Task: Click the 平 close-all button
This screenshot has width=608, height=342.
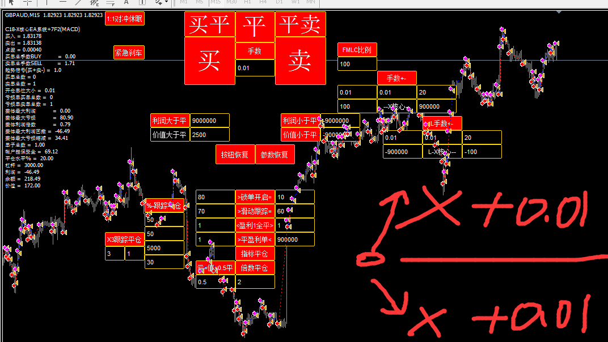Action: (x=255, y=24)
